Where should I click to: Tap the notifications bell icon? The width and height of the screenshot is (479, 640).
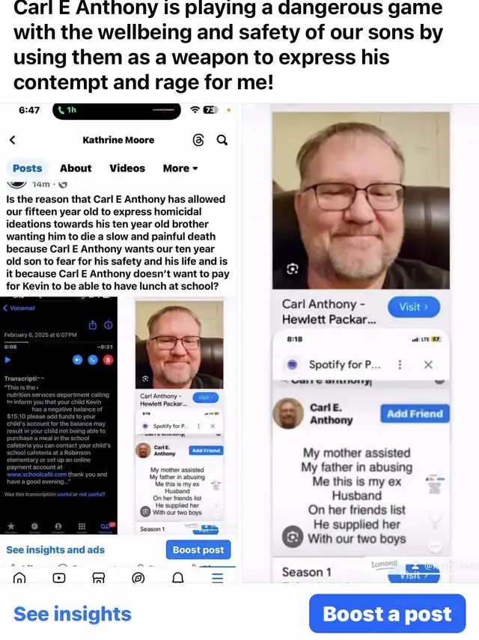[177, 578]
